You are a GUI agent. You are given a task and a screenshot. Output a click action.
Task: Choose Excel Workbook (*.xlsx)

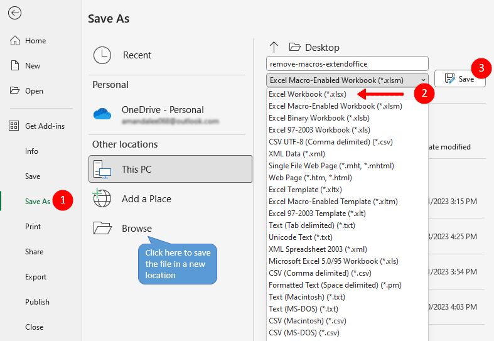point(347,94)
